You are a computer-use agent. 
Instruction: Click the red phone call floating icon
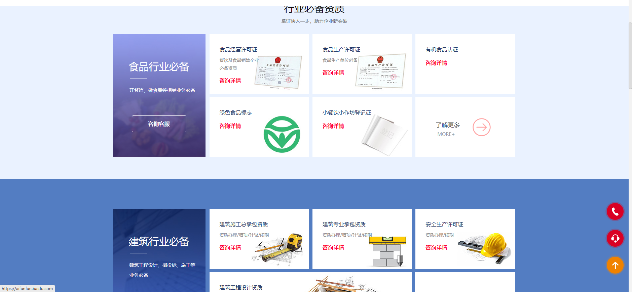tap(615, 211)
